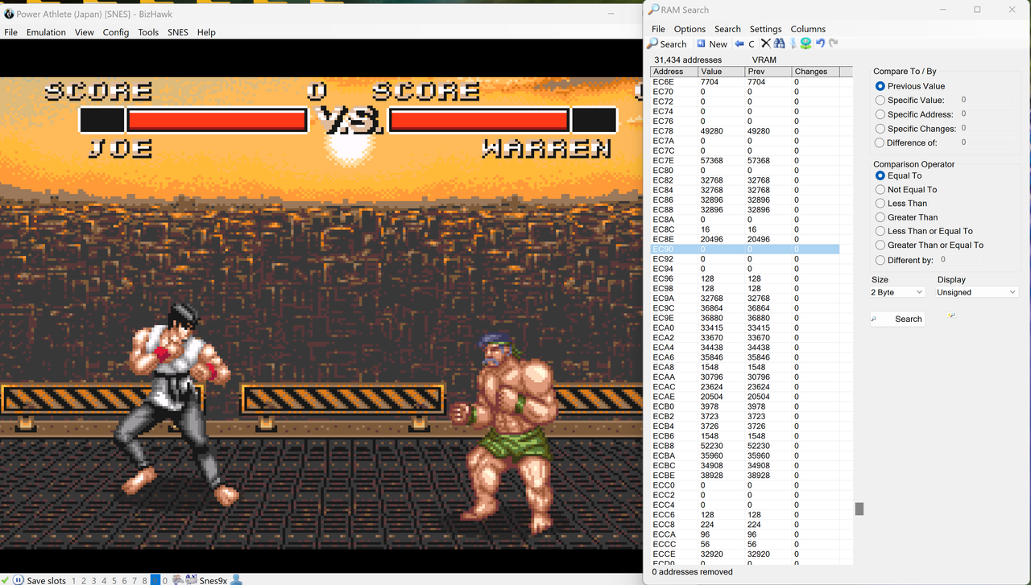Open BizHawk Emulation menu
Screen dimensions: 1031x585
pyautogui.click(x=46, y=32)
